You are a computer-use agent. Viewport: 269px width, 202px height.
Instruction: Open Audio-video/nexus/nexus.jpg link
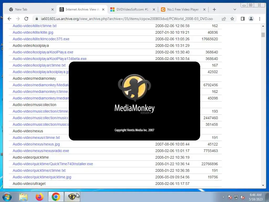[x=36, y=144]
